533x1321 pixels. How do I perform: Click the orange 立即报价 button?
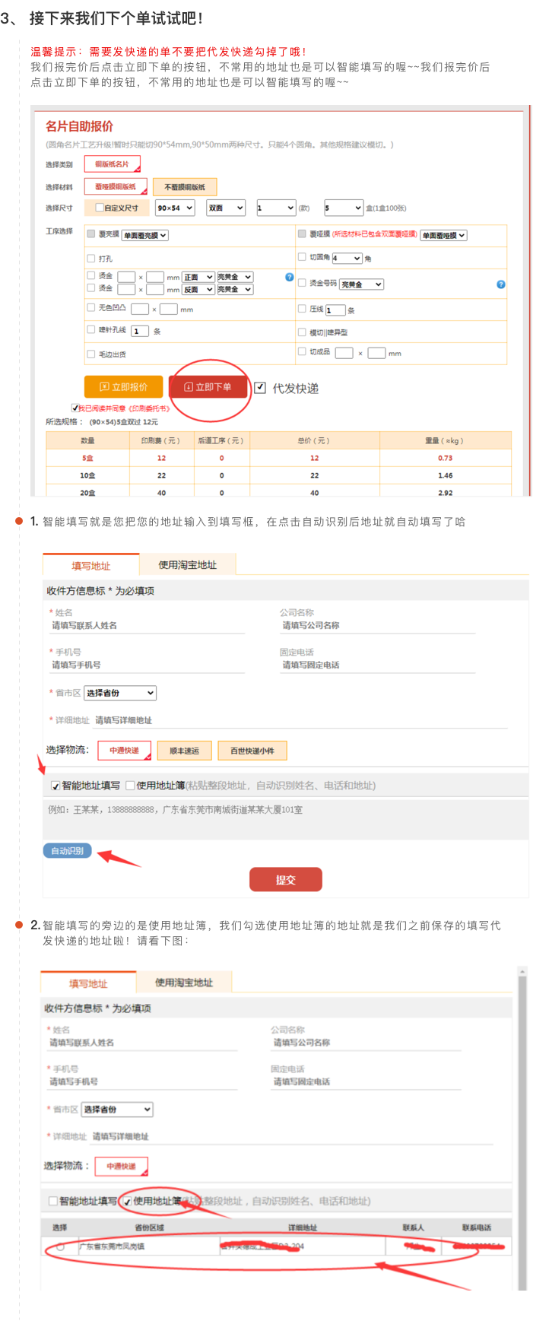tap(123, 387)
